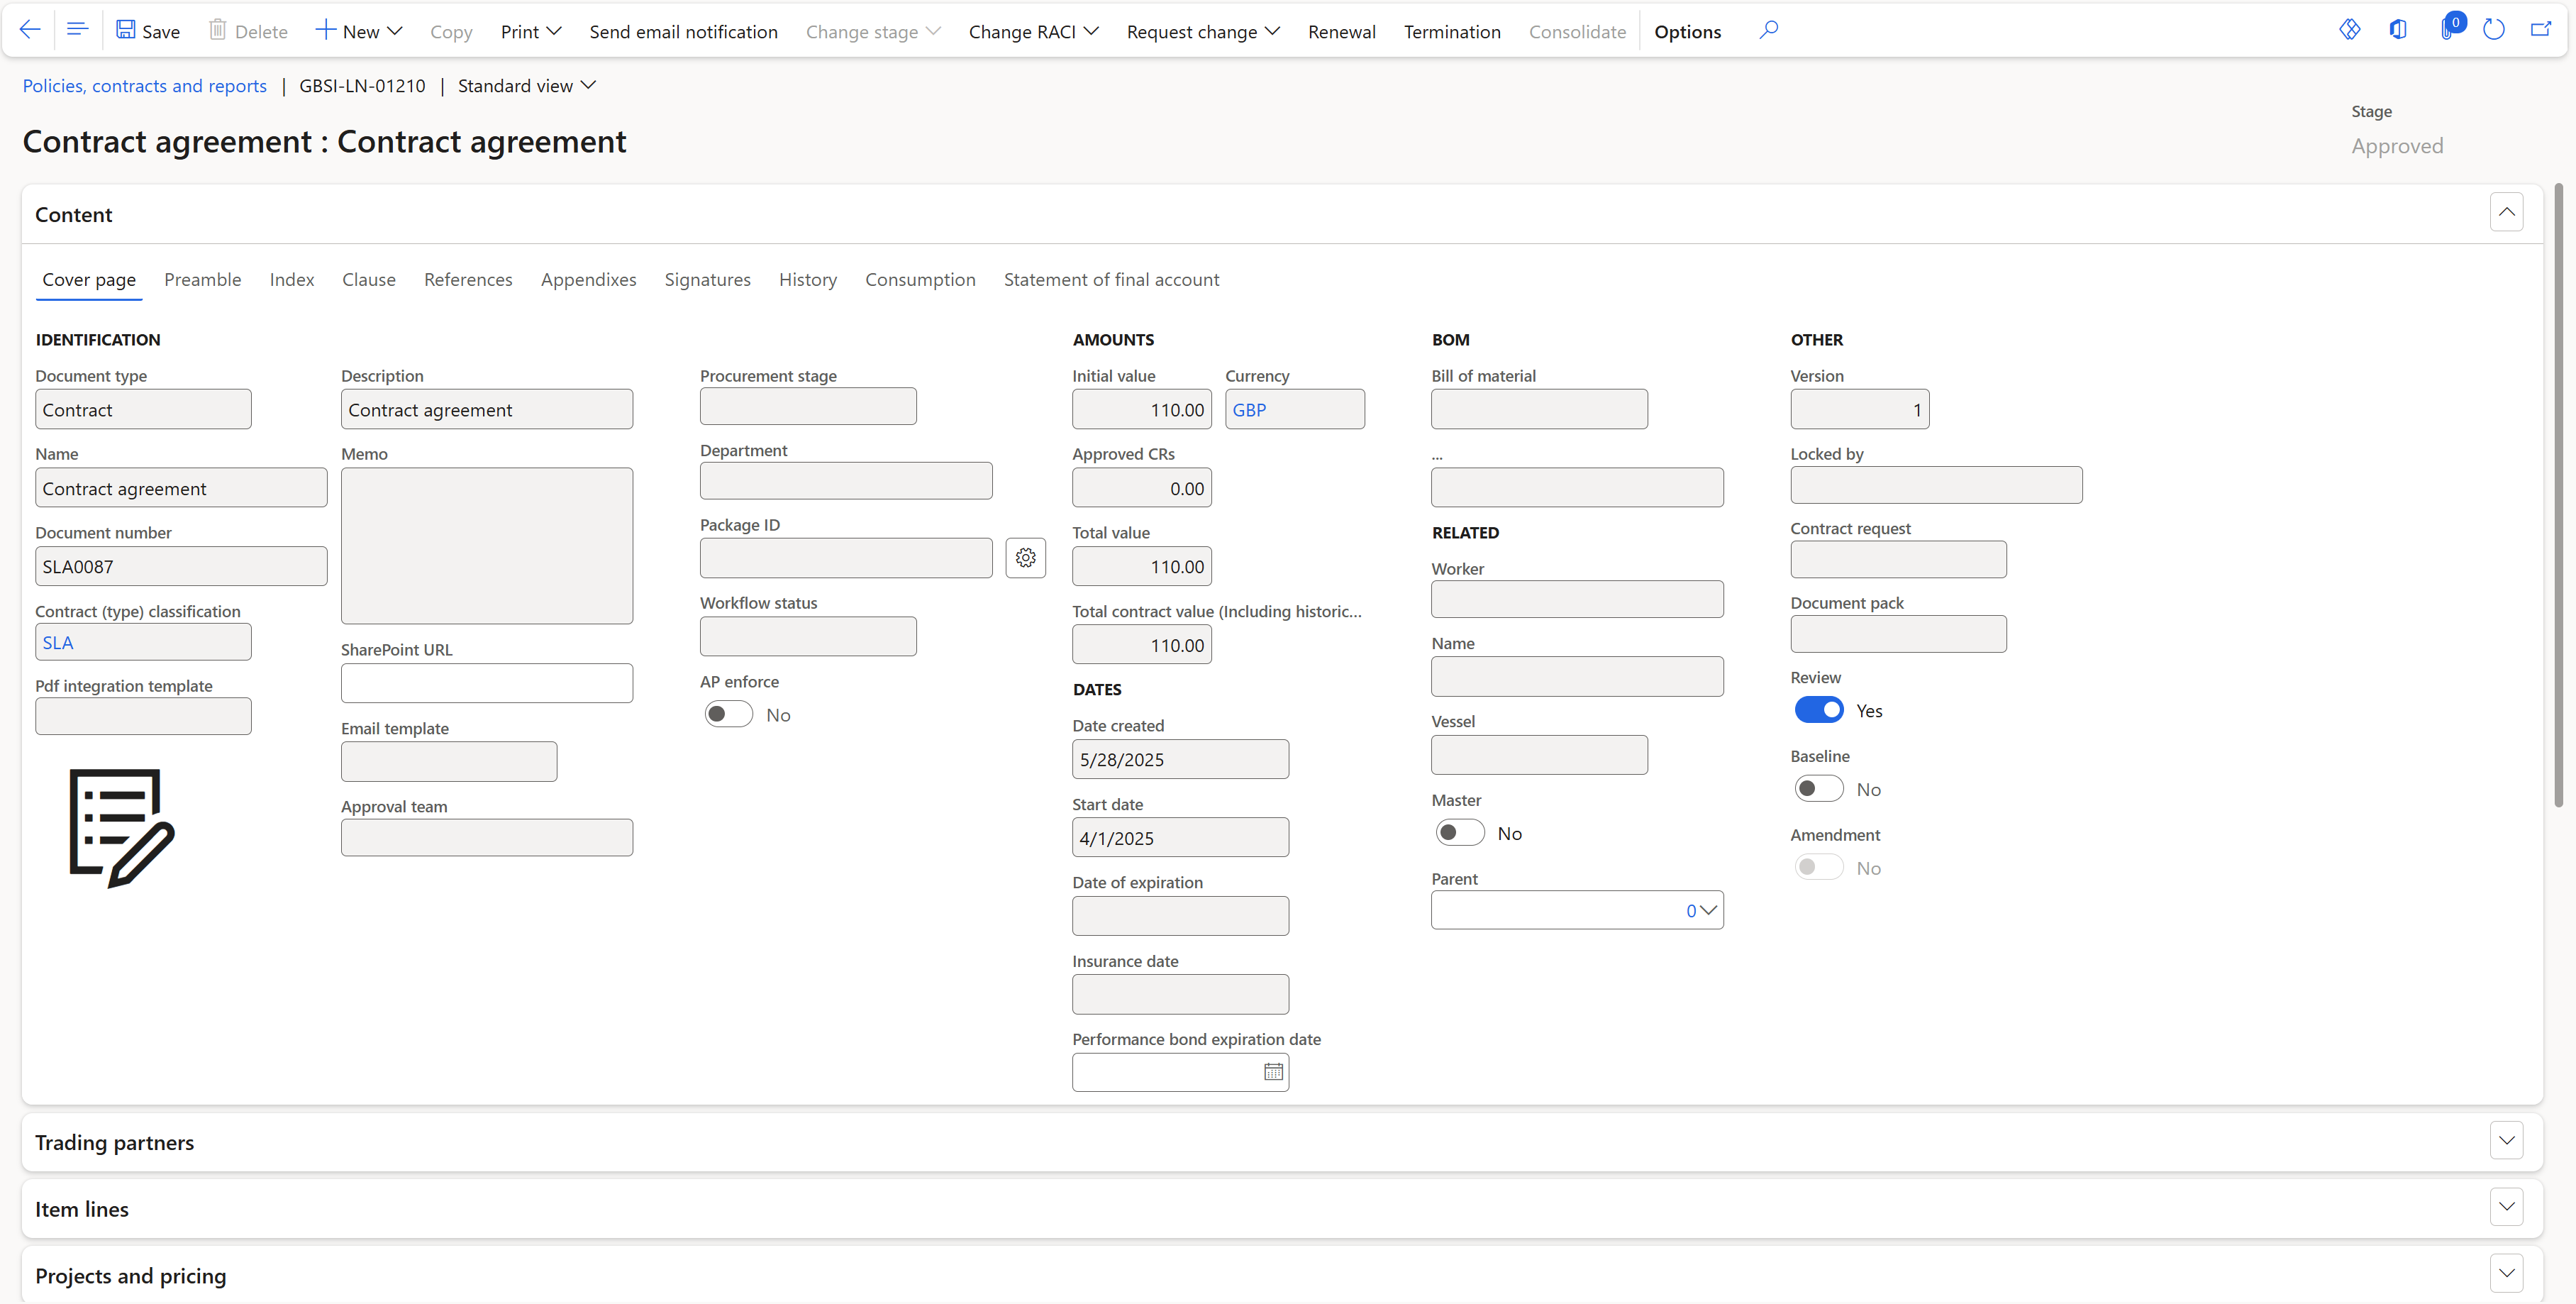Click the back arrow icon
The height and width of the screenshot is (1304, 2576).
[x=30, y=30]
